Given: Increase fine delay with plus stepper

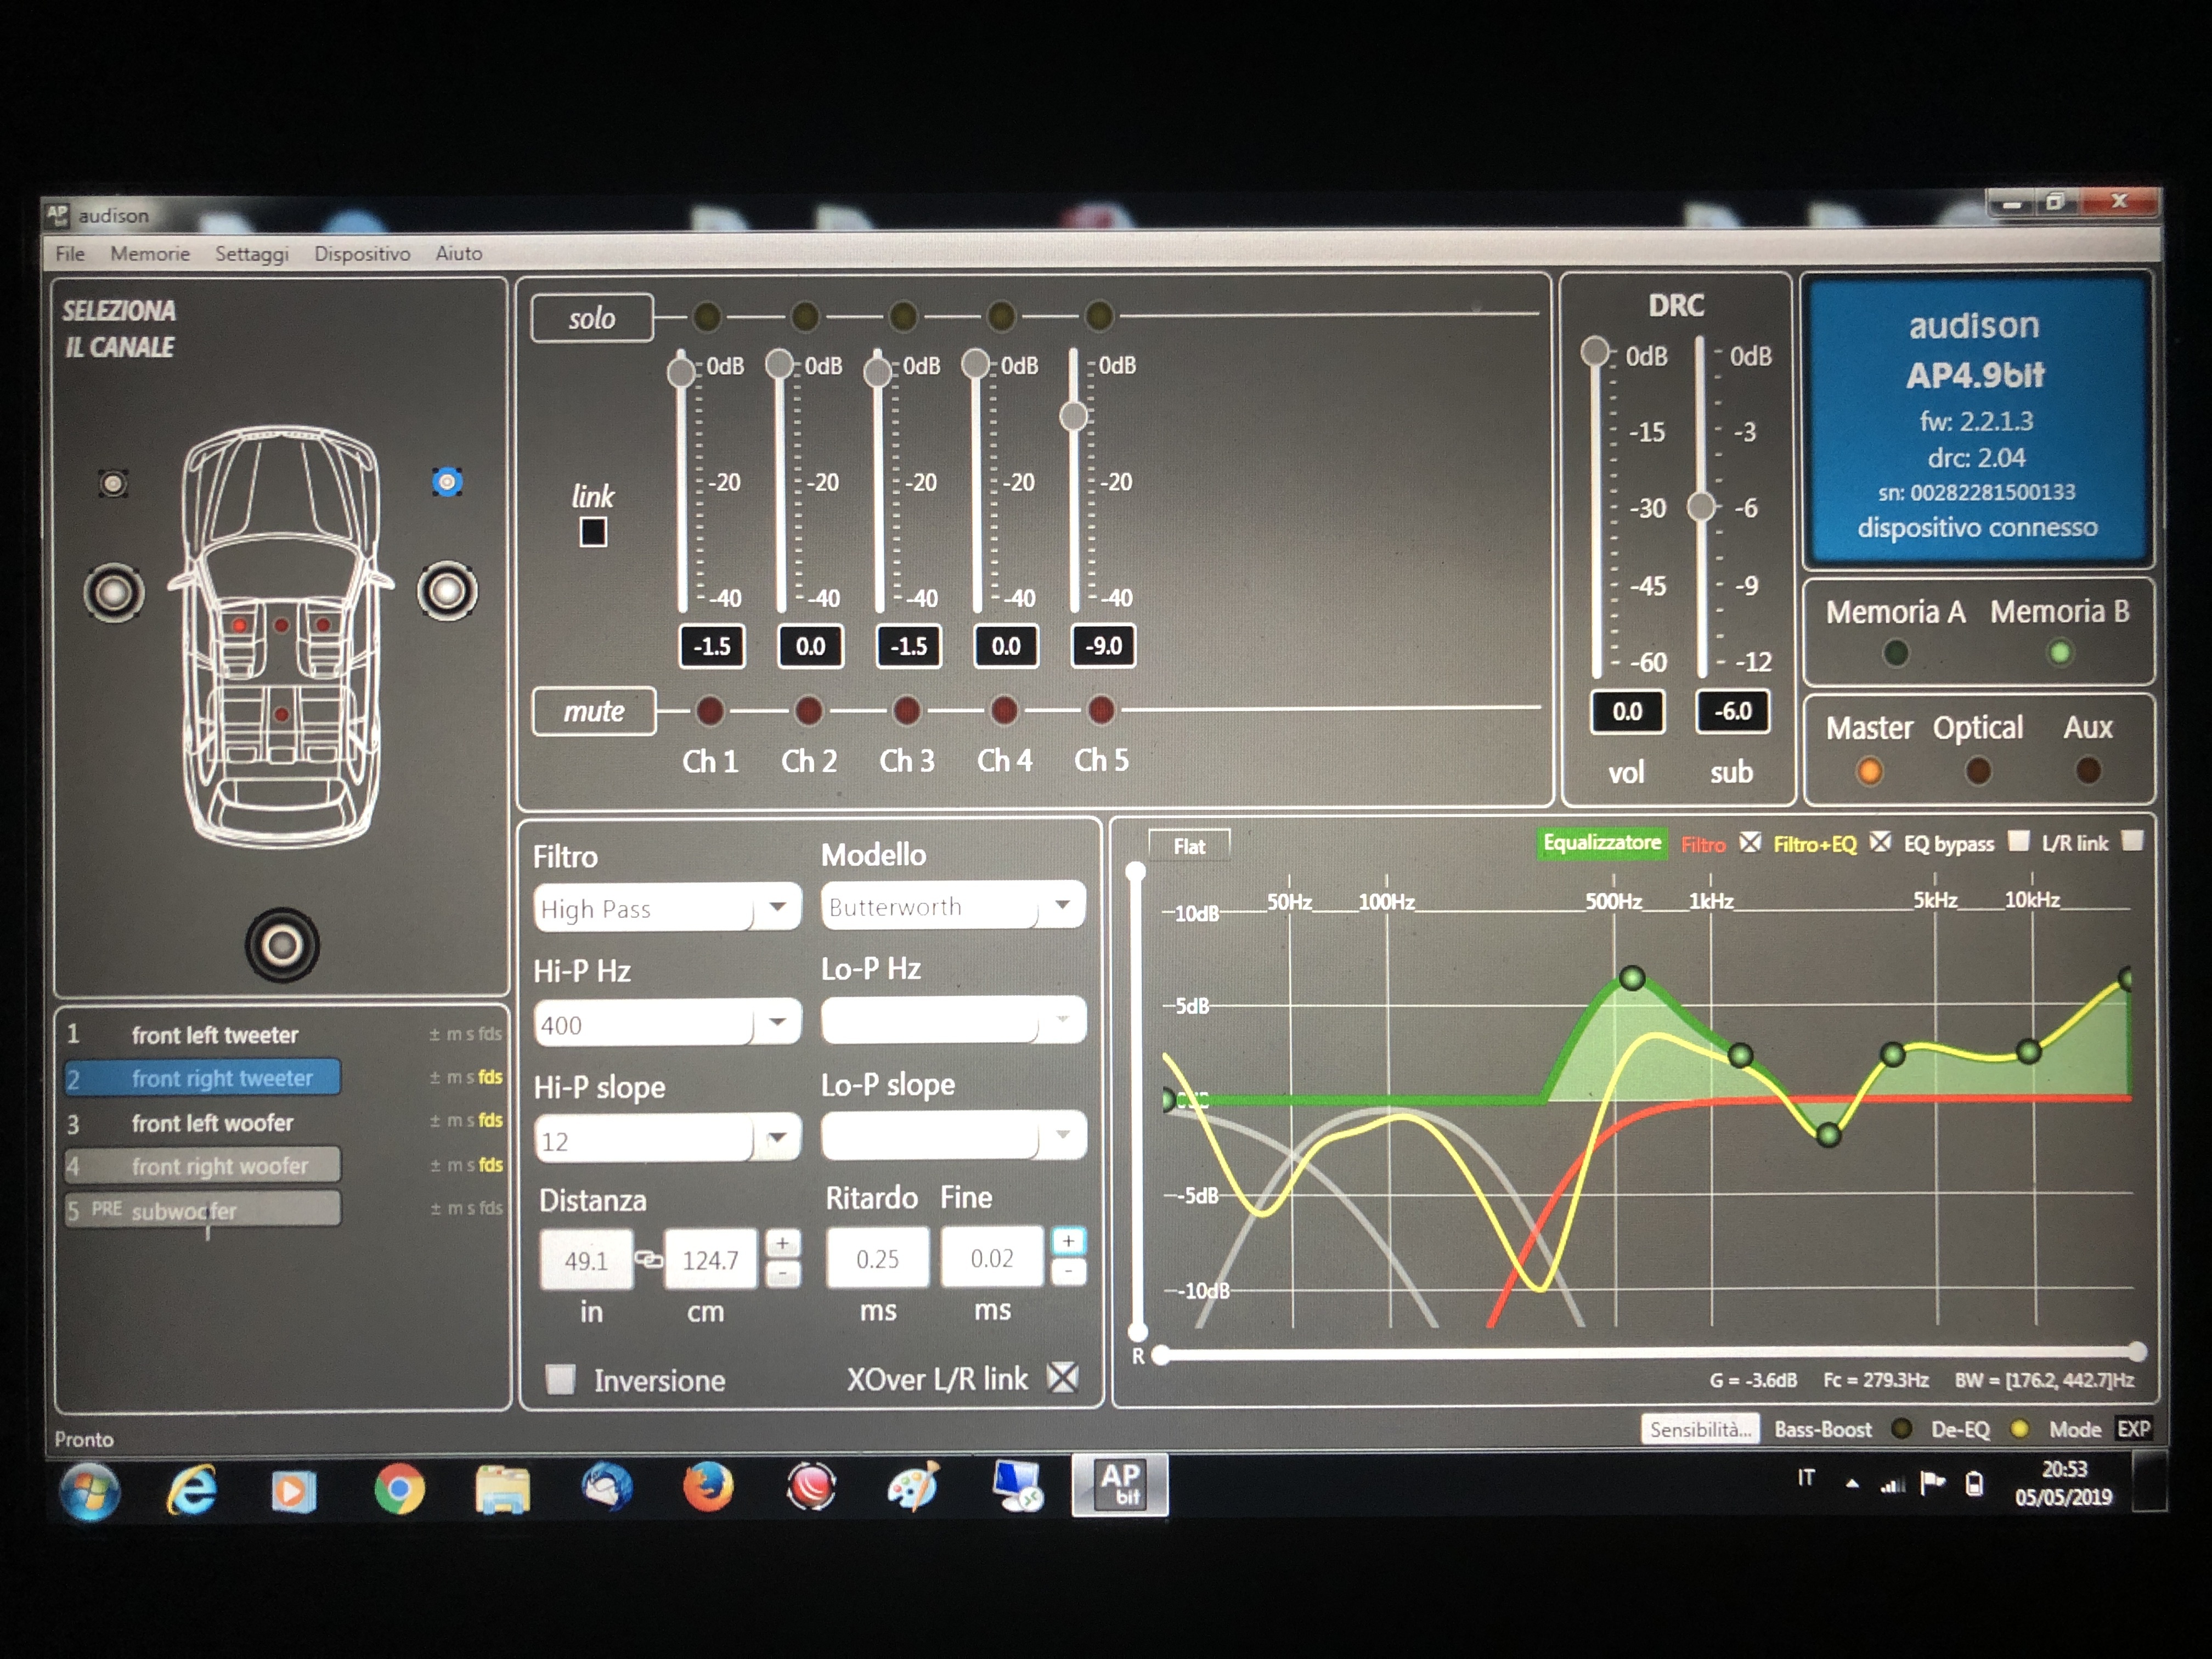Looking at the screenshot, I should 1069,1240.
